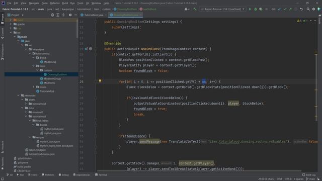
Task: Click UTF-8 encoding in status bar
Action: [x=288, y=179]
